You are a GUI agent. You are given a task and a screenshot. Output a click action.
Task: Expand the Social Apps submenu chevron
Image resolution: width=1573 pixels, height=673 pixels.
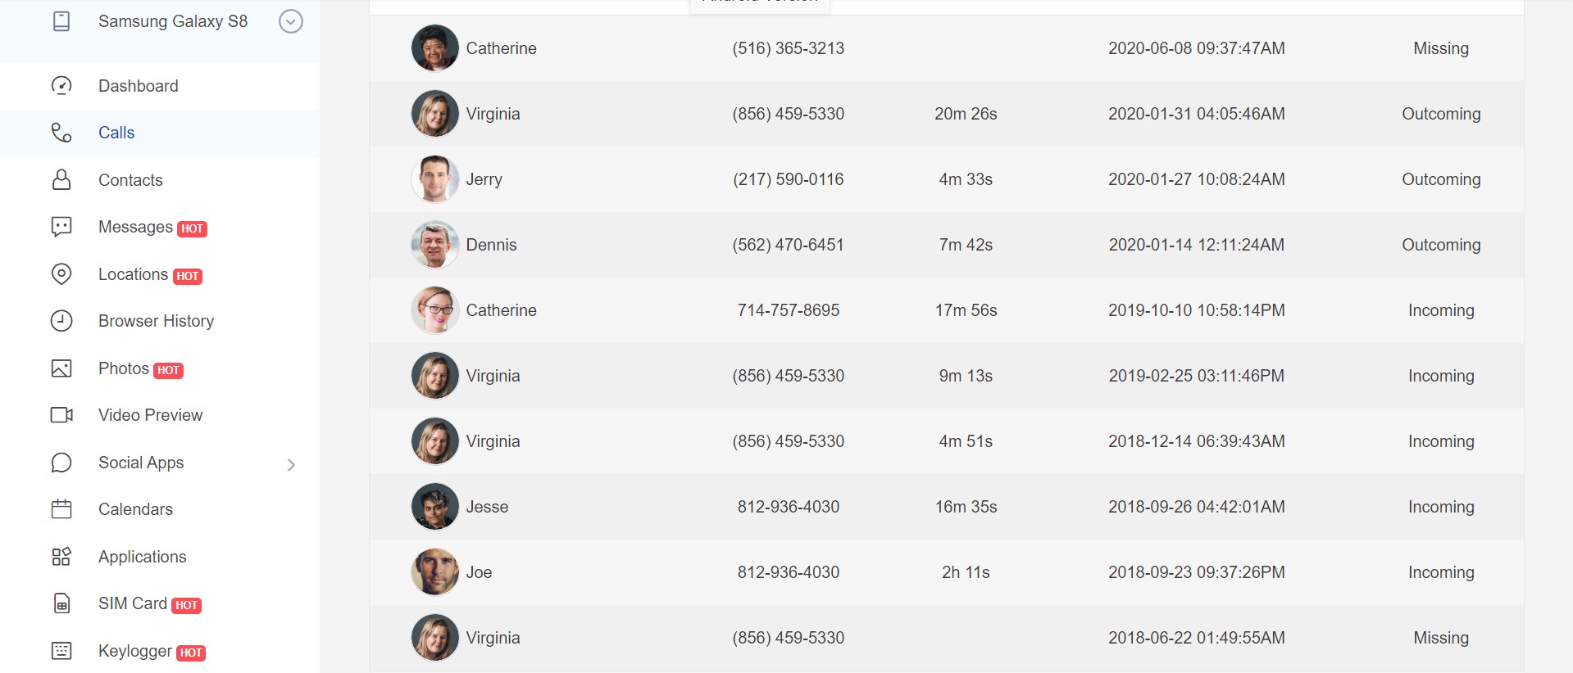291,464
